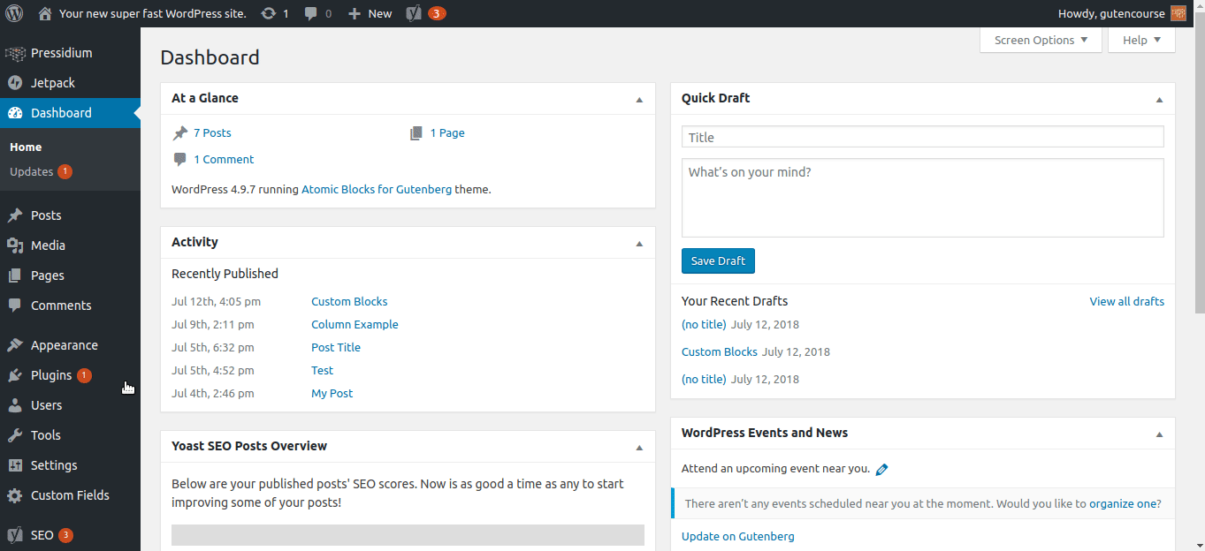Image resolution: width=1205 pixels, height=551 pixels.
Task: Open Custom Blocks draft in Recent Drafts
Action: tap(720, 351)
